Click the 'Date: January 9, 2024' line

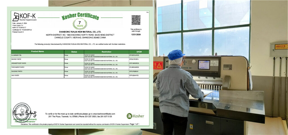tap(20, 23)
